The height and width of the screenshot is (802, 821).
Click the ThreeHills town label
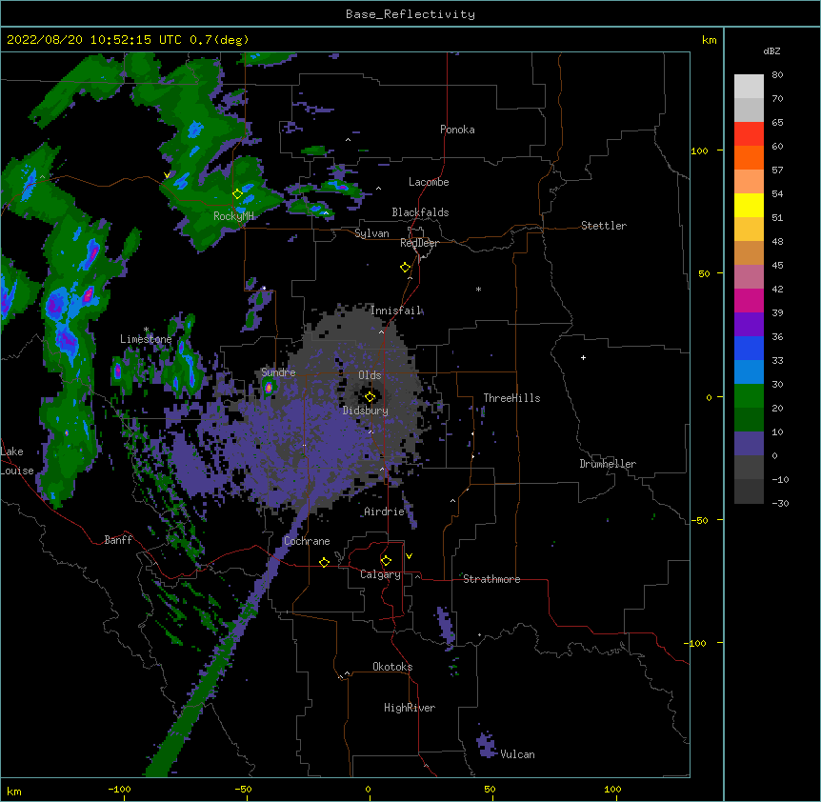[x=511, y=398]
